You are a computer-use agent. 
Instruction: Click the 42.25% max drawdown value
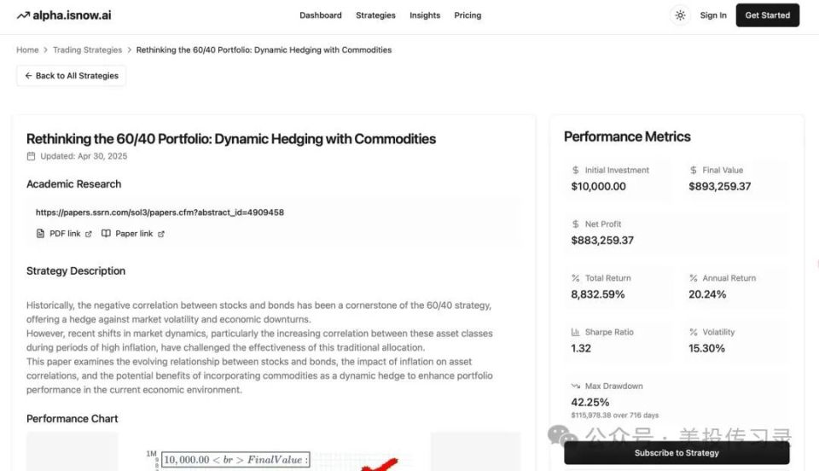(x=590, y=402)
